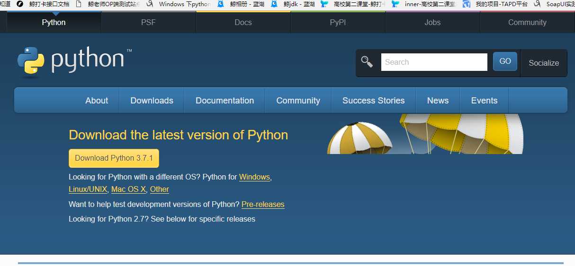Screen dimensions: 575x266
Task: Click the Python logo
Action: pos(74,62)
